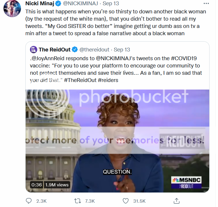Viewport: 218px width, 207px height.
Task: Open the three-dot more options menu
Action: [x=206, y=4]
